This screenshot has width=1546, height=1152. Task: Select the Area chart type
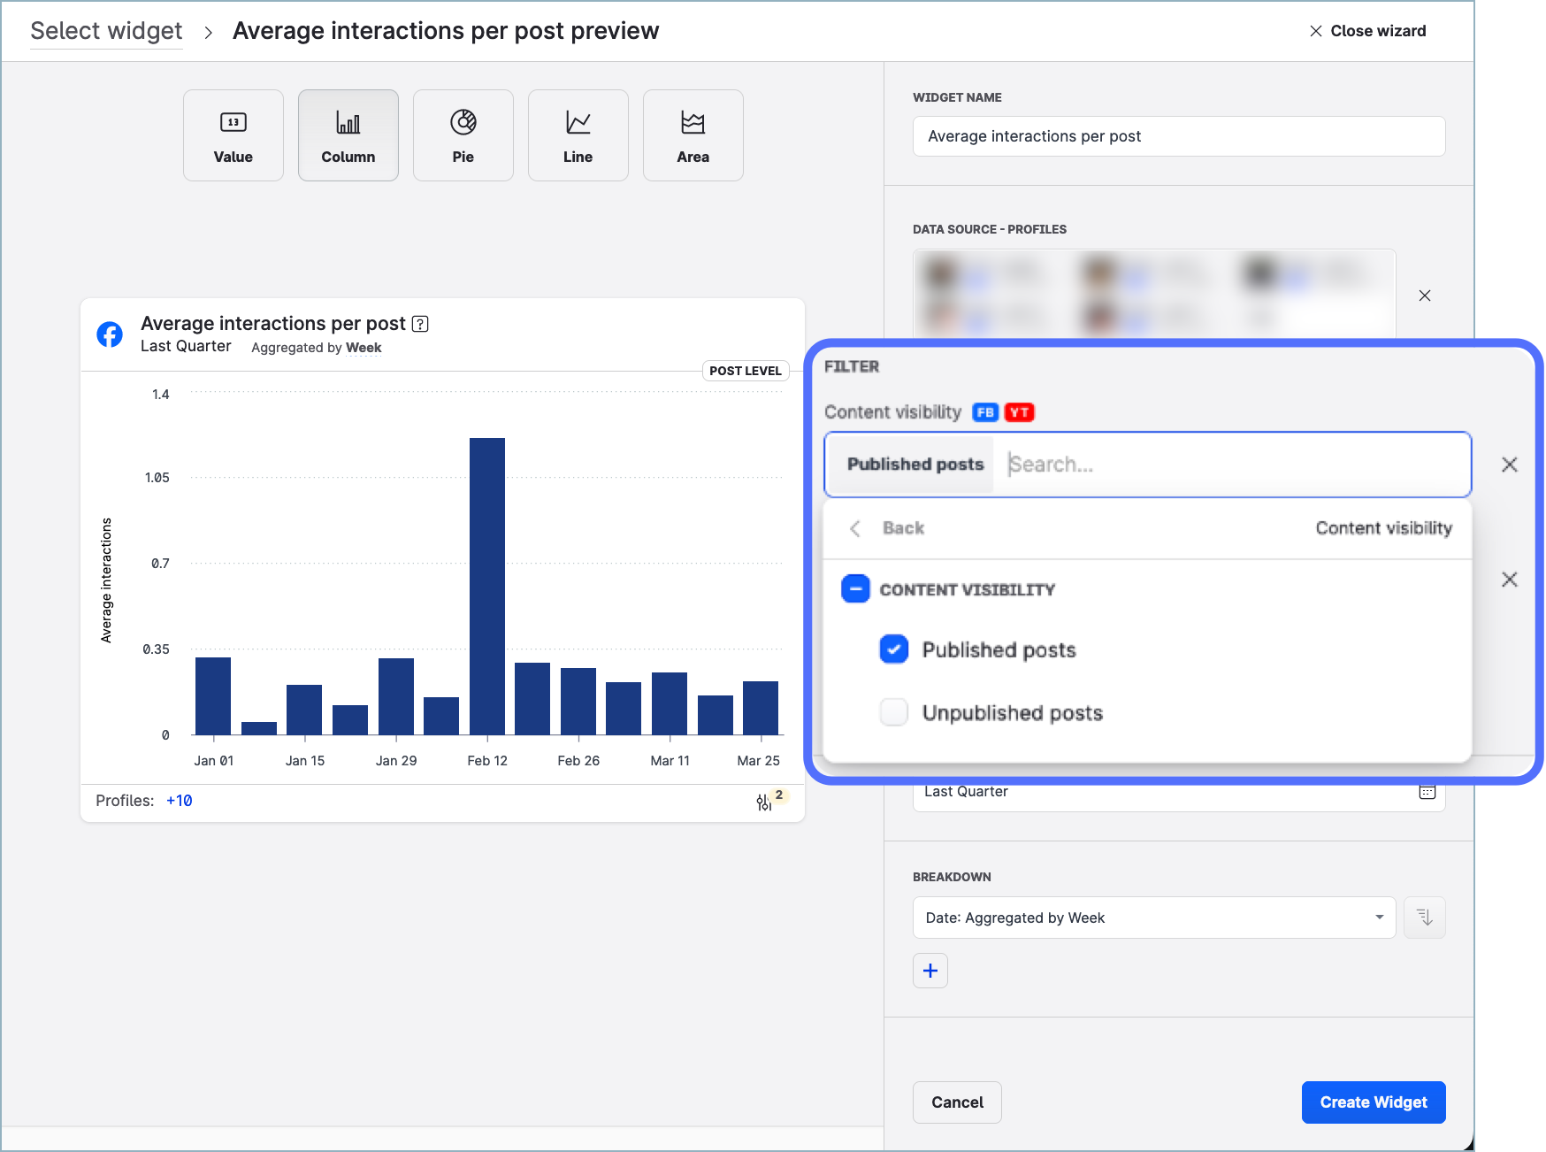tap(693, 134)
